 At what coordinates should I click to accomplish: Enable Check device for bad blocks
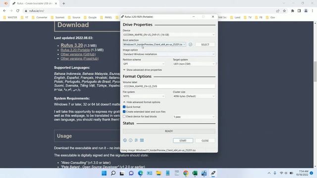pyautogui.click(x=124, y=117)
